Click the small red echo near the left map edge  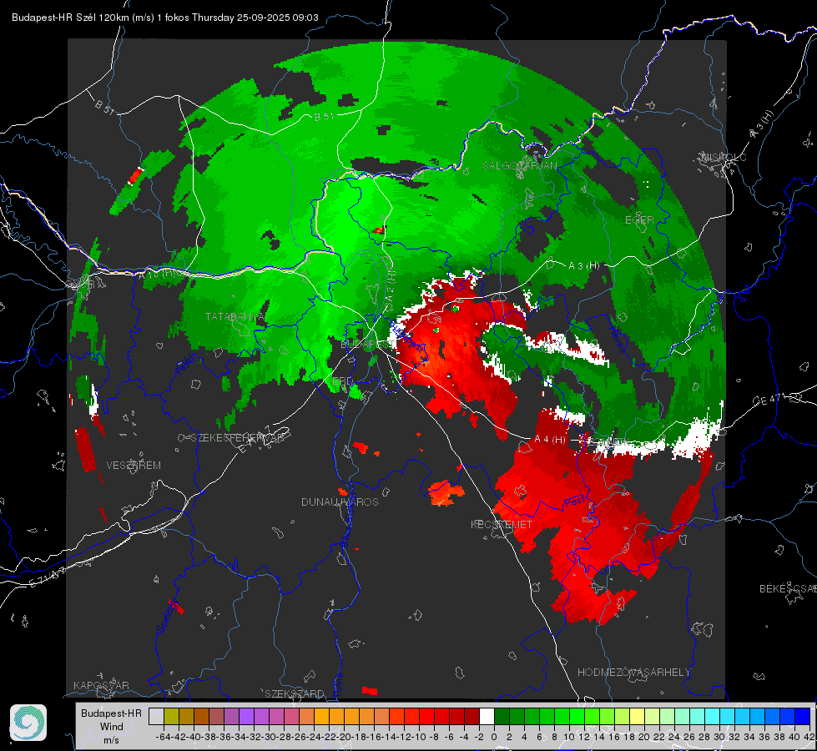coord(135,175)
